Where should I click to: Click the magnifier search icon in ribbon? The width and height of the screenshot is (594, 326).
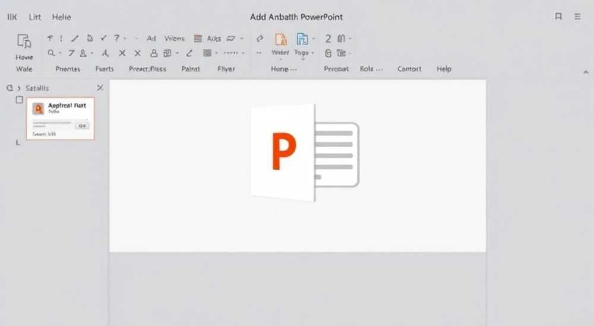click(51, 53)
